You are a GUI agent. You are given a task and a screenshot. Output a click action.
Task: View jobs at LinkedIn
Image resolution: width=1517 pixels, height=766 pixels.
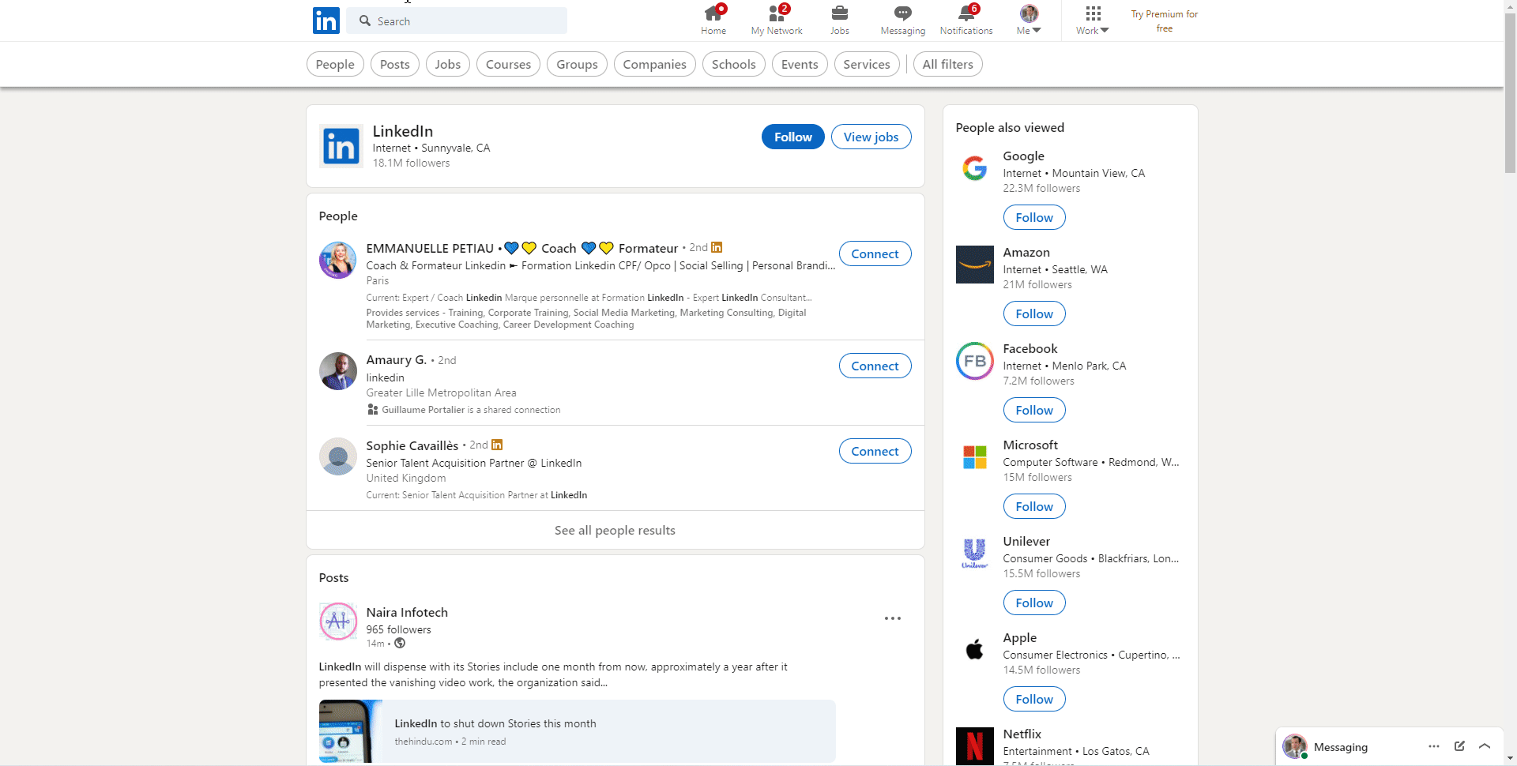click(x=871, y=137)
